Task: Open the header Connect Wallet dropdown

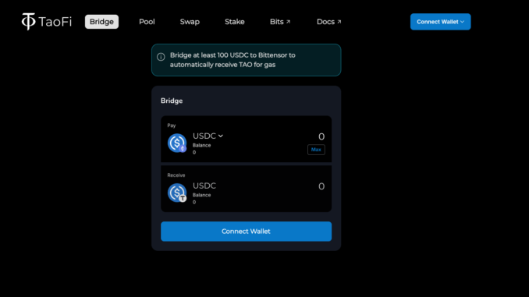Action: click(x=440, y=22)
